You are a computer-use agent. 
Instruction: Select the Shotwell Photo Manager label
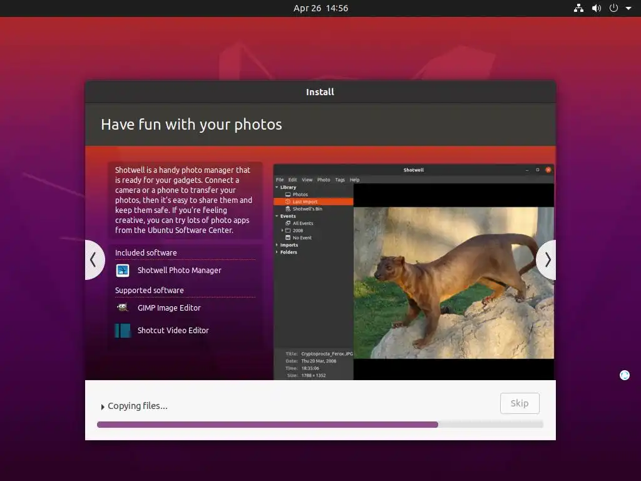[x=179, y=271]
